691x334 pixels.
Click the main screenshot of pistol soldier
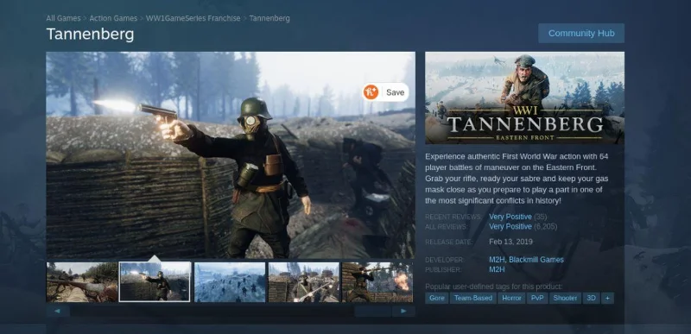231,154
